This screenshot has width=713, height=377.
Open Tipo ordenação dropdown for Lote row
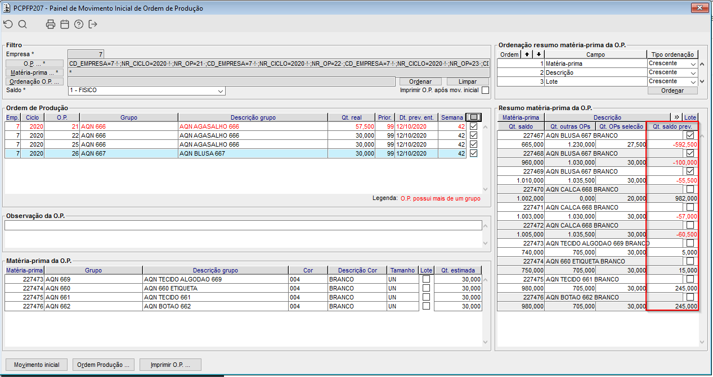[693, 81]
